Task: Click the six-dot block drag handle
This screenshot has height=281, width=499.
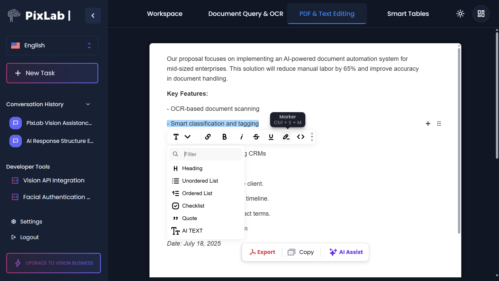Action: 439,124
